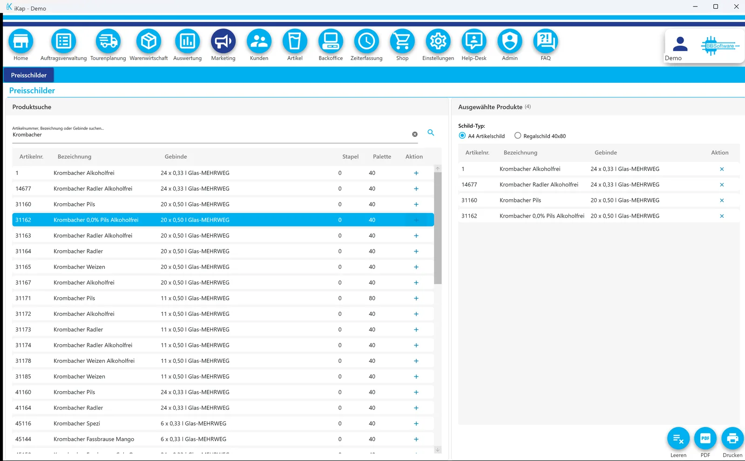Click the Palette column header
Image resolution: width=745 pixels, height=461 pixels.
[382, 157]
